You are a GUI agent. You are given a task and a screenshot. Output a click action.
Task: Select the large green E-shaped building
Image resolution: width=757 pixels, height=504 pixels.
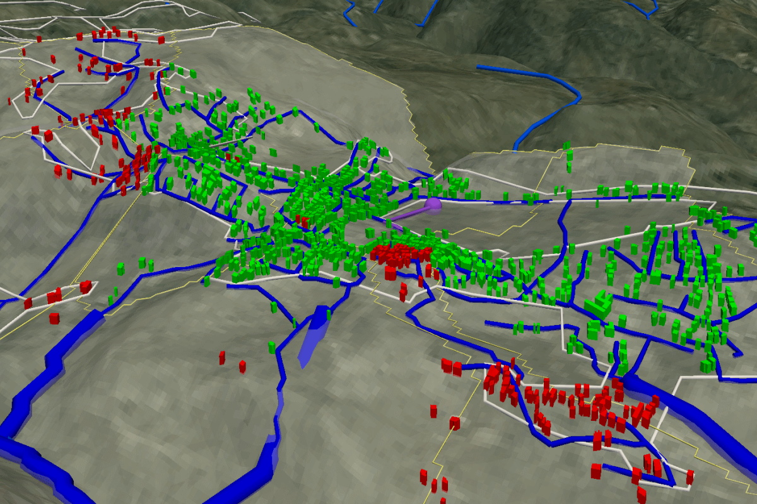point(599,305)
